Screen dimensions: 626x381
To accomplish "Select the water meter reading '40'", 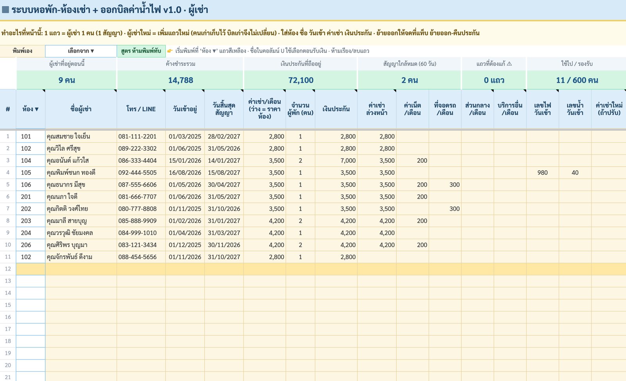I will pos(575,173).
